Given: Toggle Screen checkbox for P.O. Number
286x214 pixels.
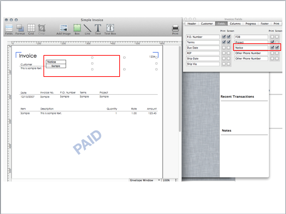Looking at the screenshot, I should pyautogui.click(x=228, y=37).
